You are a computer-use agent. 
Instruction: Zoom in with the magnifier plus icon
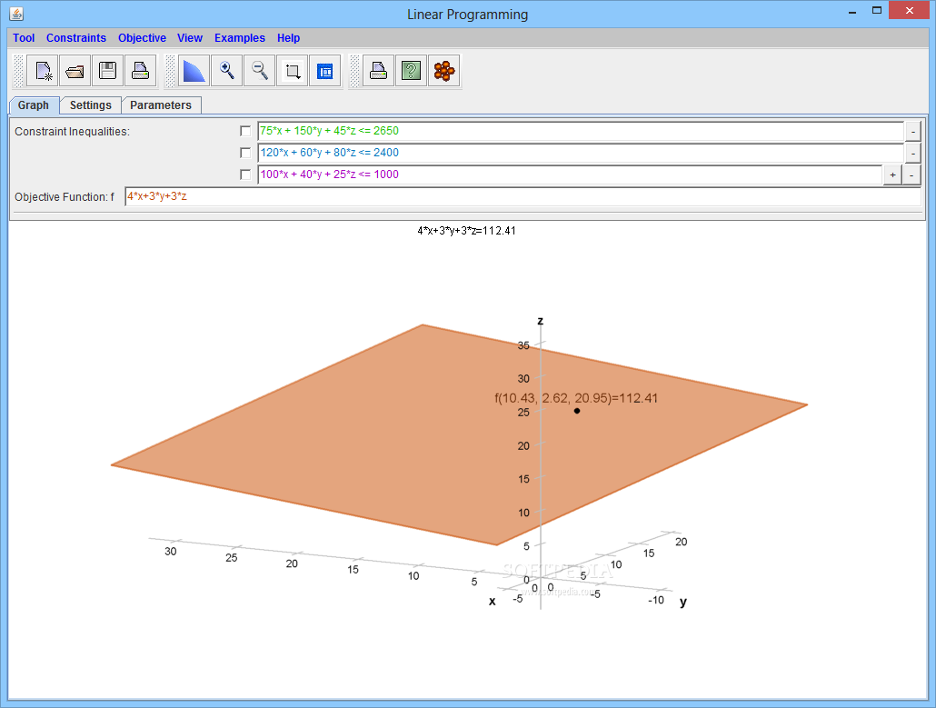click(x=227, y=71)
